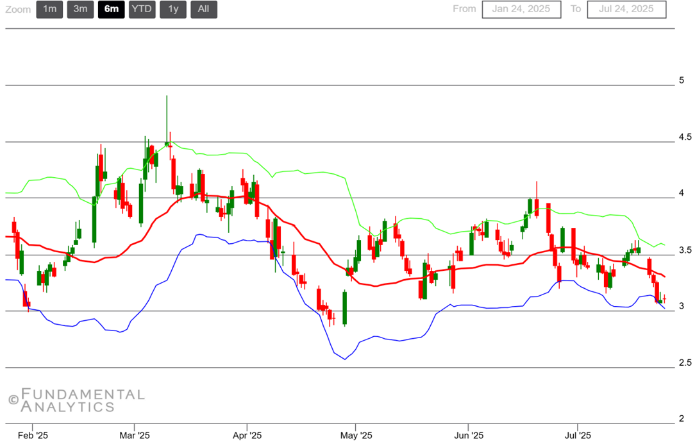This screenshot has width=695, height=446.
Task: Switch zoom range to 3m
Action: 80,9
